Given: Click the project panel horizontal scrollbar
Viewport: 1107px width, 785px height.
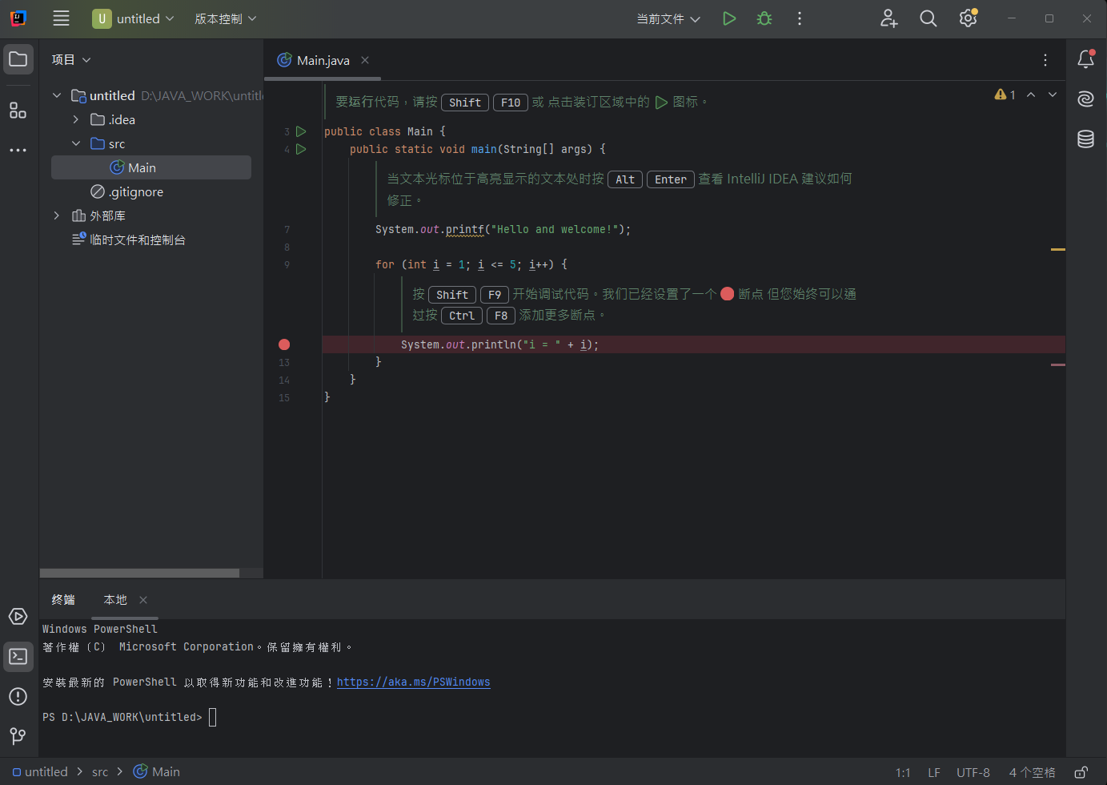Looking at the screenshot, I should [139, 573].
